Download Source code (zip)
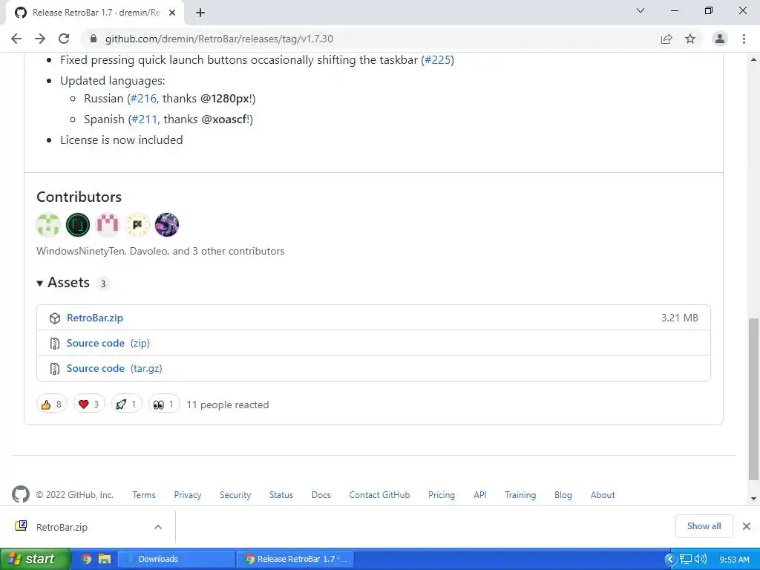Screen dimensions: 760x570 [x=108, y=343]
